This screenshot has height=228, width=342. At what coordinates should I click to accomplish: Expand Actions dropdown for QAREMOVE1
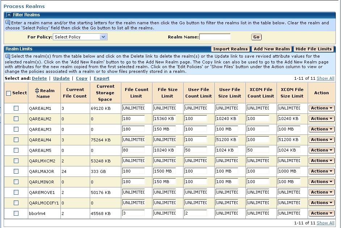tap(321, 192)
